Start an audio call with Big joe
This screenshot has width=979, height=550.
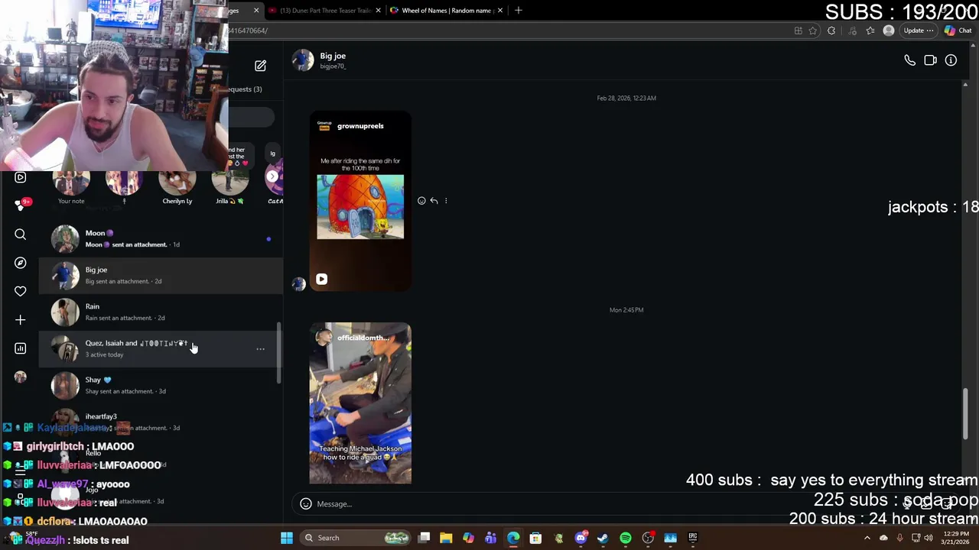(909, 60)
